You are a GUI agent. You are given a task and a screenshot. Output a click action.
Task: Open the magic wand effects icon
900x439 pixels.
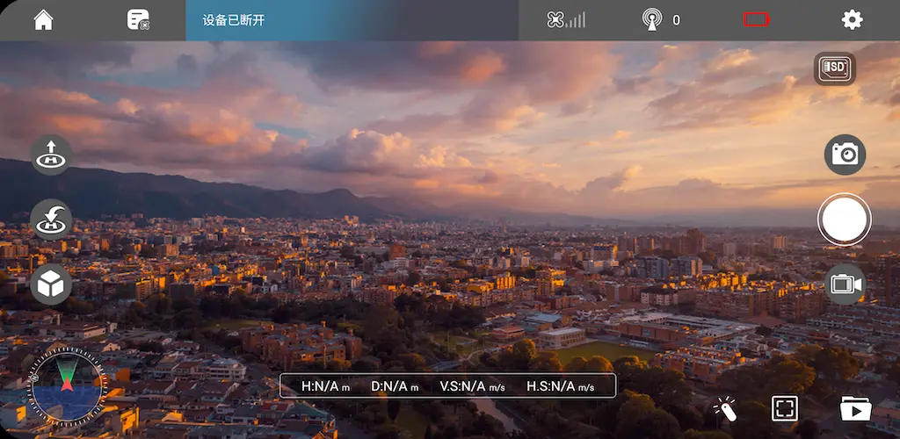725,408
